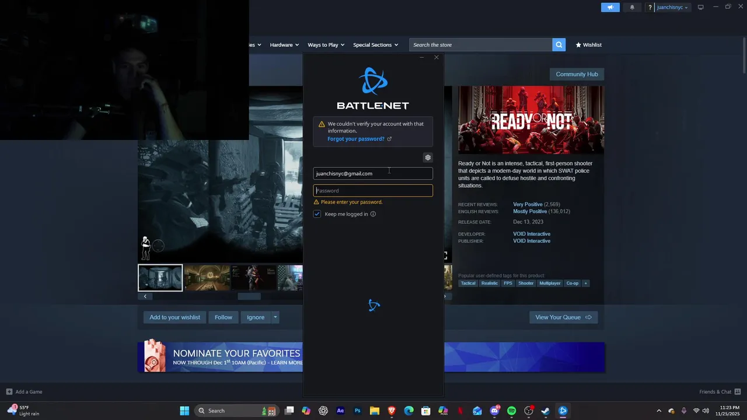Open VOID Interactive publisher link
The image size is (747, 420).
tap(532, 241)
